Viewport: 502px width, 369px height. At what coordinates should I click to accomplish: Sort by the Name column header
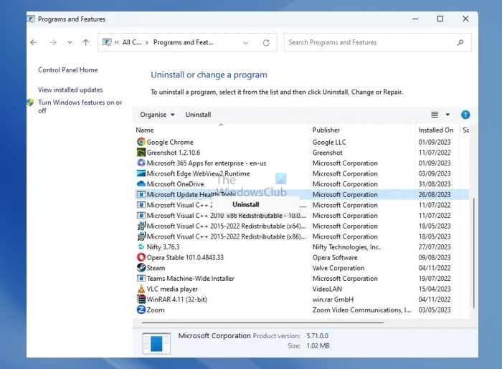click(x=145, y=130)
